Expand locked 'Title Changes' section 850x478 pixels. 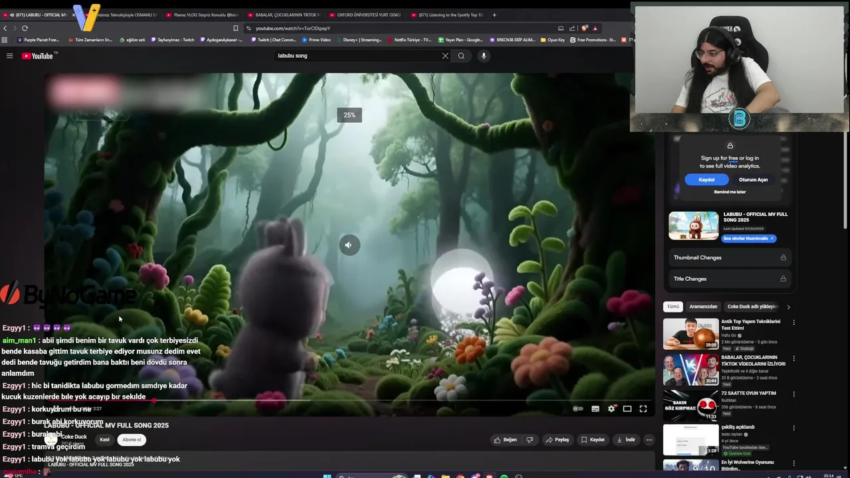(x=730, y=279)
